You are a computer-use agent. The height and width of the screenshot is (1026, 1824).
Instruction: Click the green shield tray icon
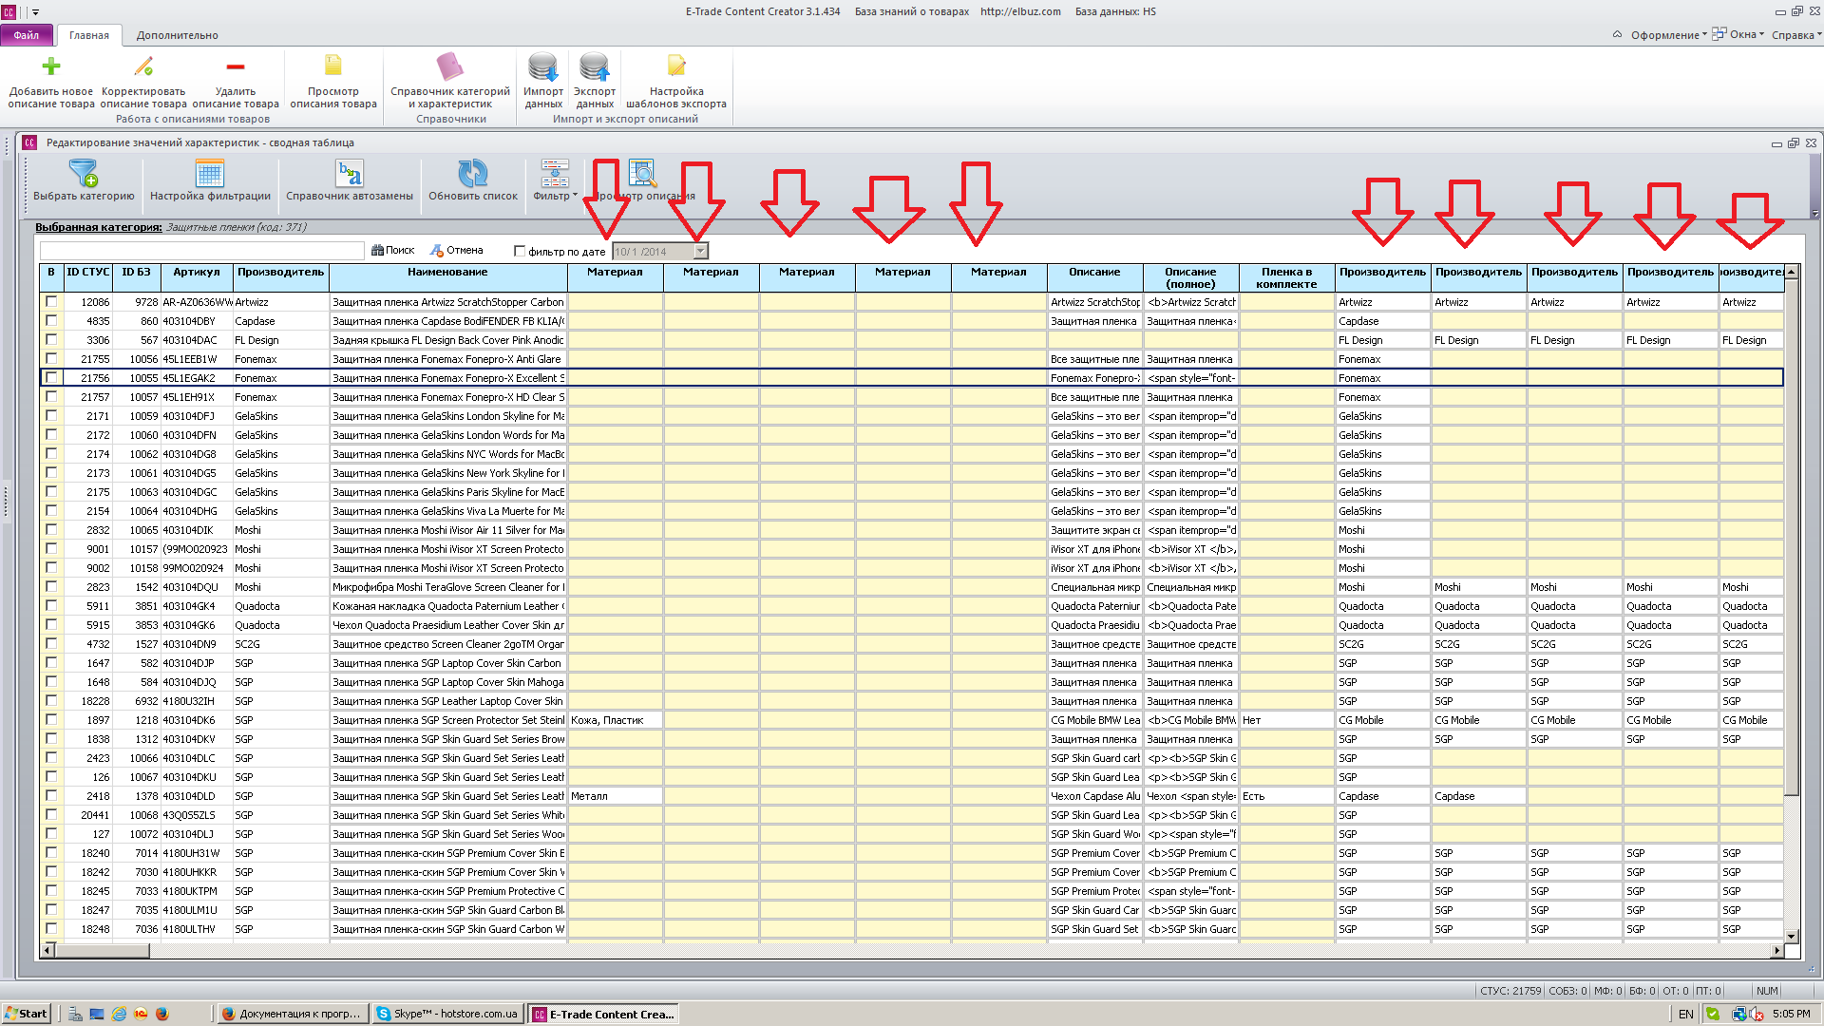pyautogui.click(x=1713, y=1014)
